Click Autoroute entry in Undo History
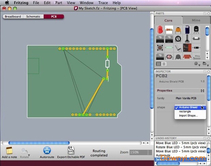 click(x=163, y=156)
